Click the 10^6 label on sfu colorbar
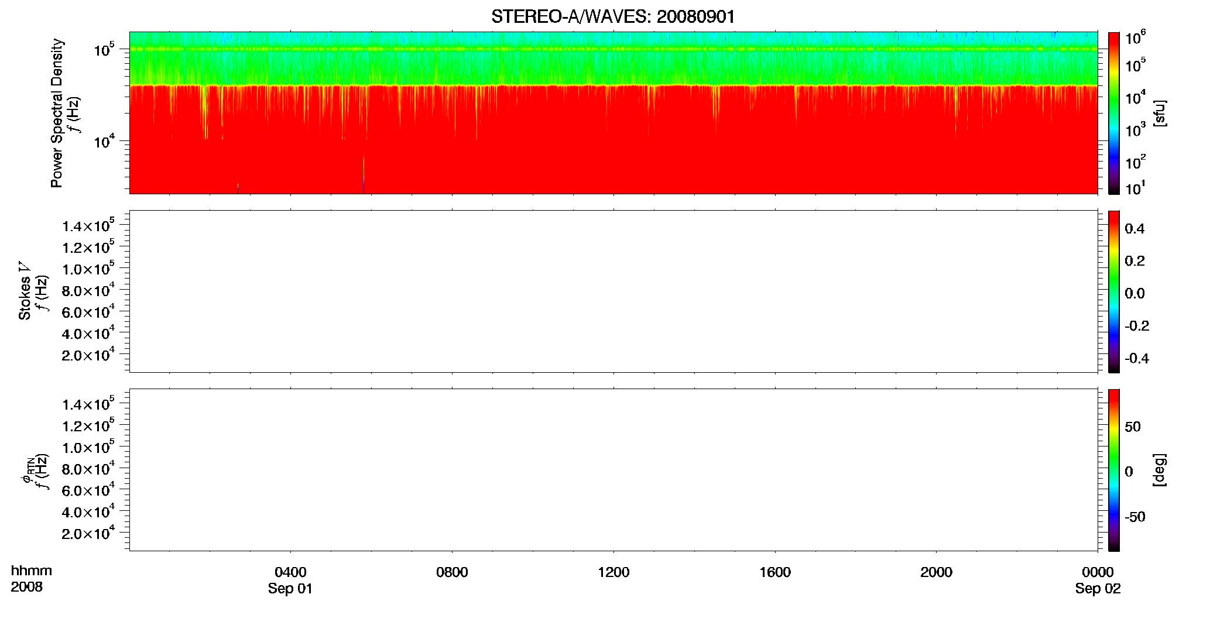Image resolution: width=1227 pixels, height=632 pixels. 1136,37
